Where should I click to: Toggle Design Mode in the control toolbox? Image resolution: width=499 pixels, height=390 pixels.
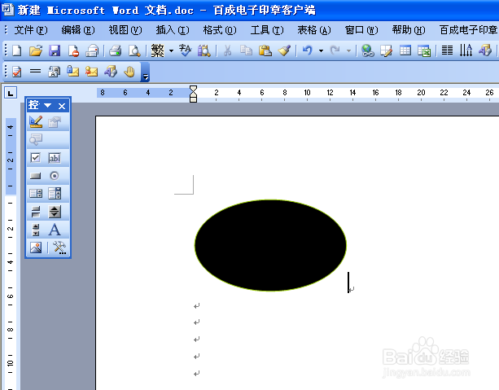click(36, 122)
